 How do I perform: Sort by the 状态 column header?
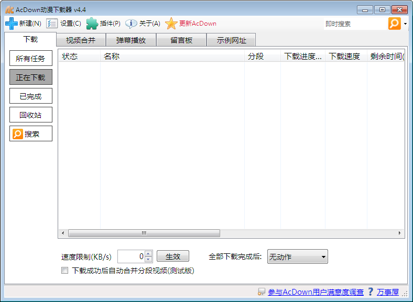(79, 57)
